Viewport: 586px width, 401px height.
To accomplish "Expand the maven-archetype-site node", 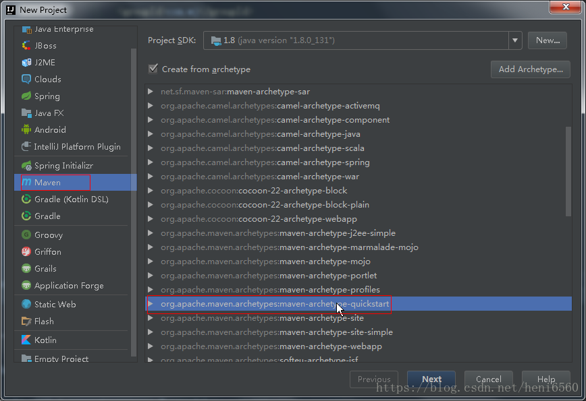I will pyautogui.click(x=151, y=318).
